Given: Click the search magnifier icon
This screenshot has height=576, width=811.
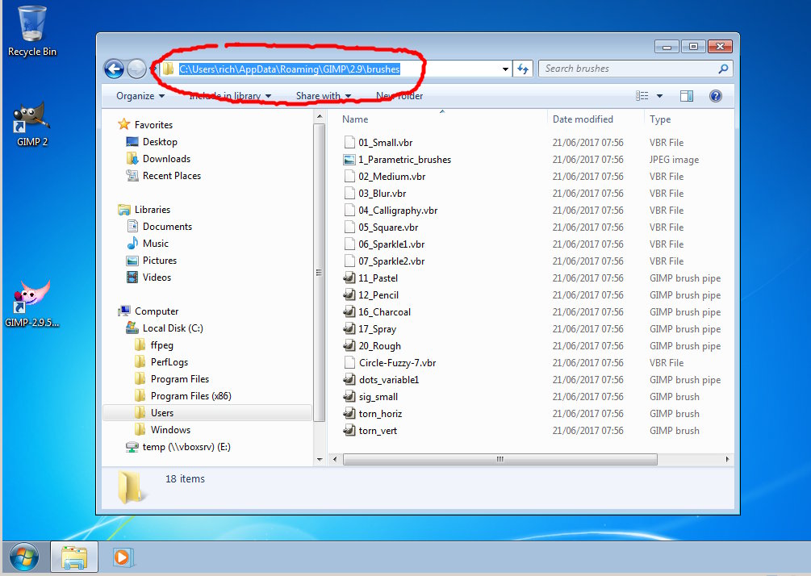Looking at the screenshot, I should tap(723, 69).
